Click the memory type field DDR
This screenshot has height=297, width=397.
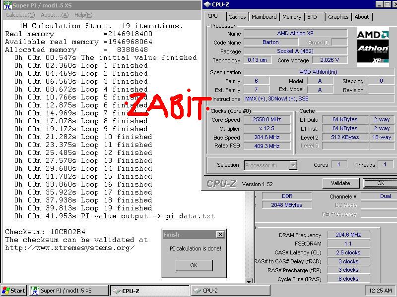(287, 196)
